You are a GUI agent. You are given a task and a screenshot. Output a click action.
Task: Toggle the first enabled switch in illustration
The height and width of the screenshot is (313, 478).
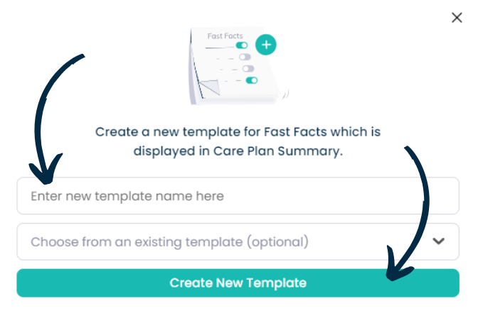click(x=242, y=45)
